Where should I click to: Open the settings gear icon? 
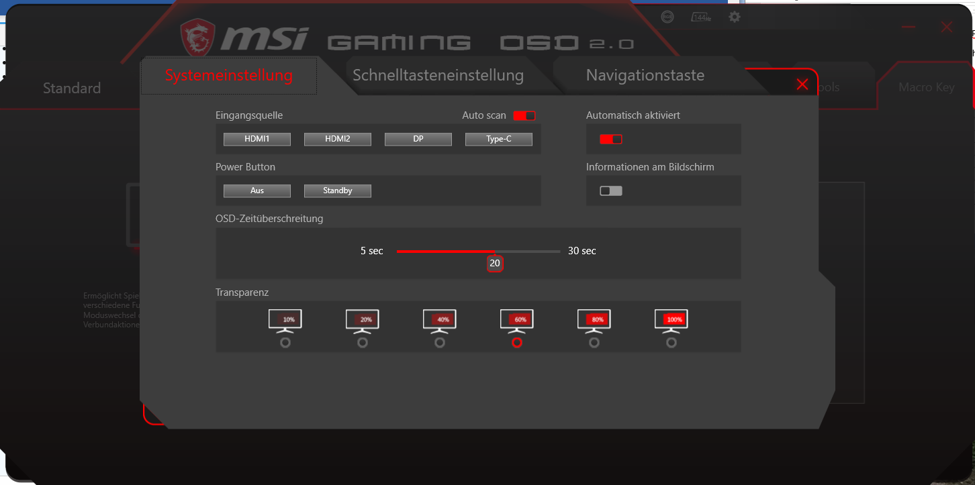point(735,17)
